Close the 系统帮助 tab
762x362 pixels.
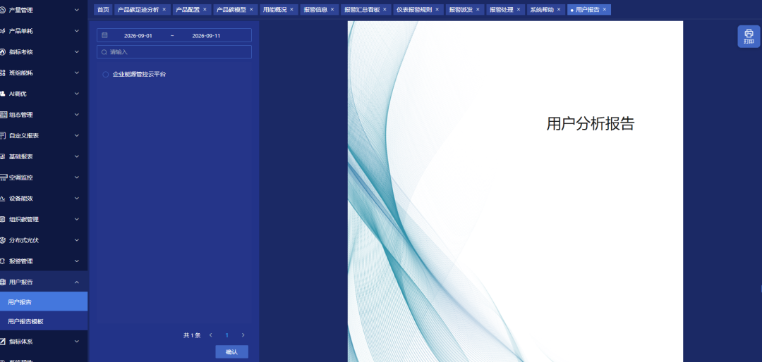click(558, 9)
